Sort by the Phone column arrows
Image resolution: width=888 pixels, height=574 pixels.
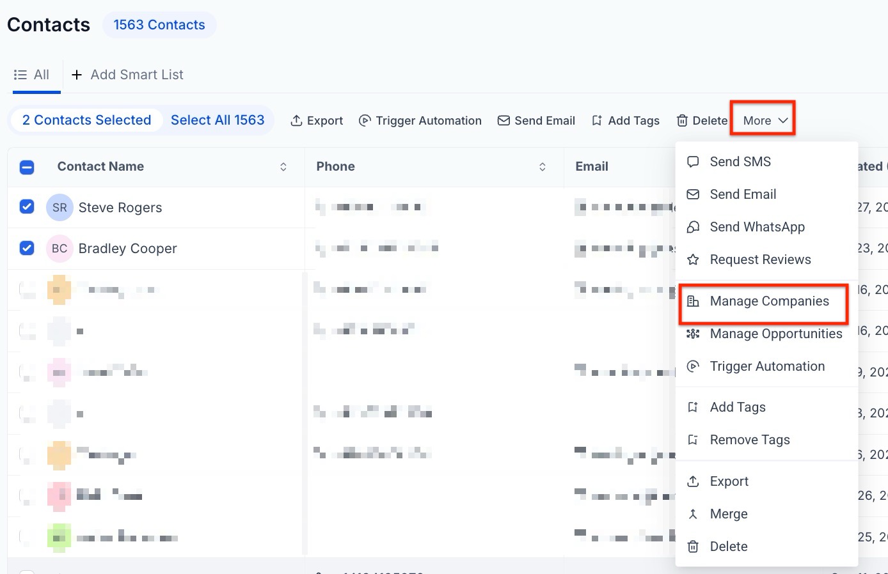pyautogui.click(x=543, y=167)
